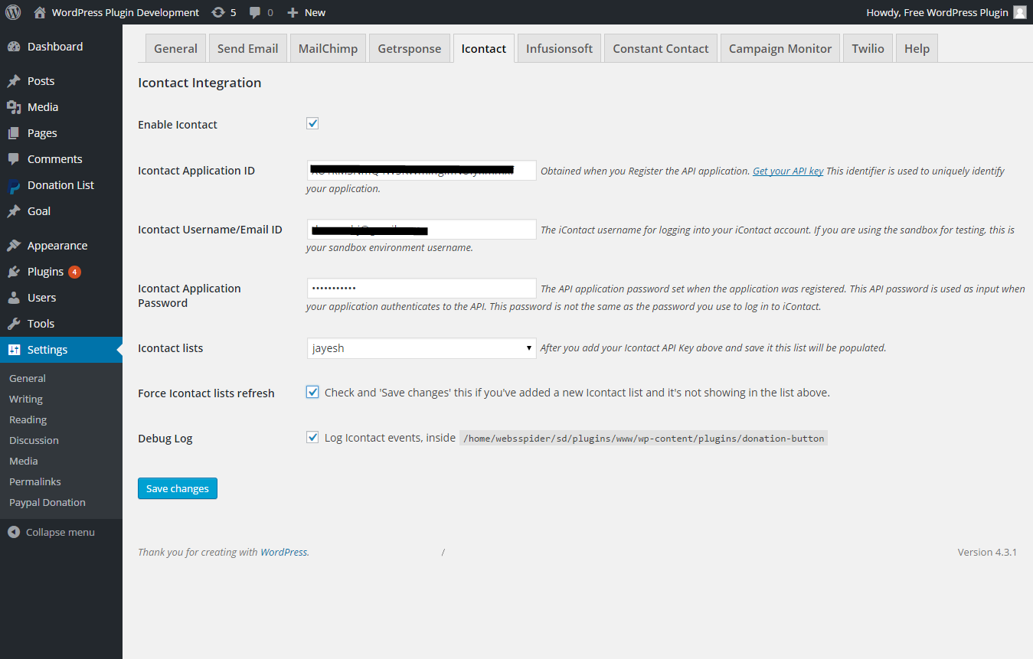Follow the Get your API key link
Screen dimensions: 1033x659
788,171
